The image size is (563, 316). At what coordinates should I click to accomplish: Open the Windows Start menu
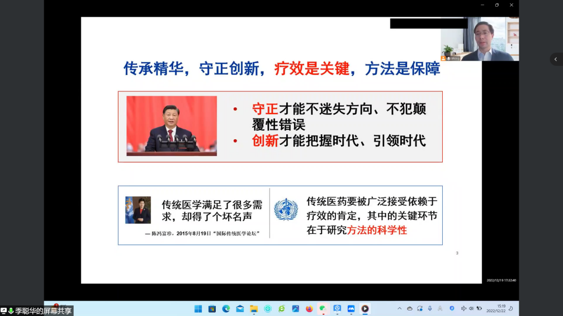198,309
